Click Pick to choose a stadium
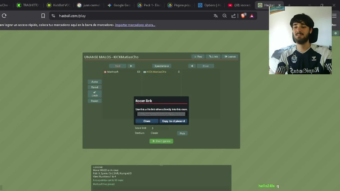The height and width of the screenshot is (191, 340). (x=182, y=133)
